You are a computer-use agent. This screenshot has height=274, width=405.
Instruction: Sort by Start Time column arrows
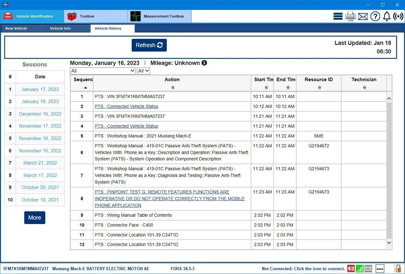click(x=266, y=88)
